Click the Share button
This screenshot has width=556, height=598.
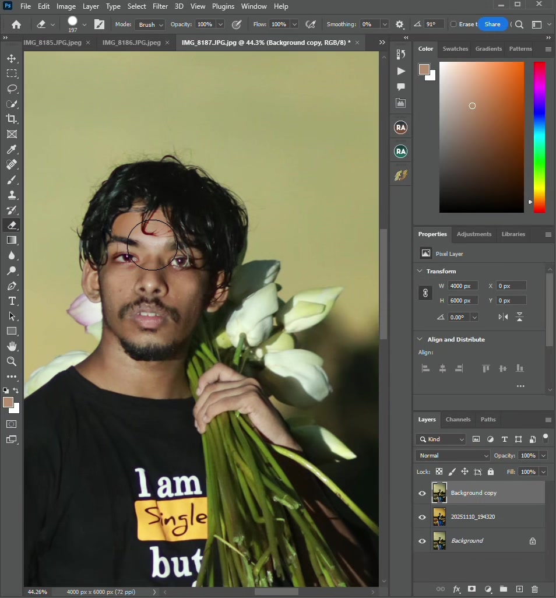[492, 24]
